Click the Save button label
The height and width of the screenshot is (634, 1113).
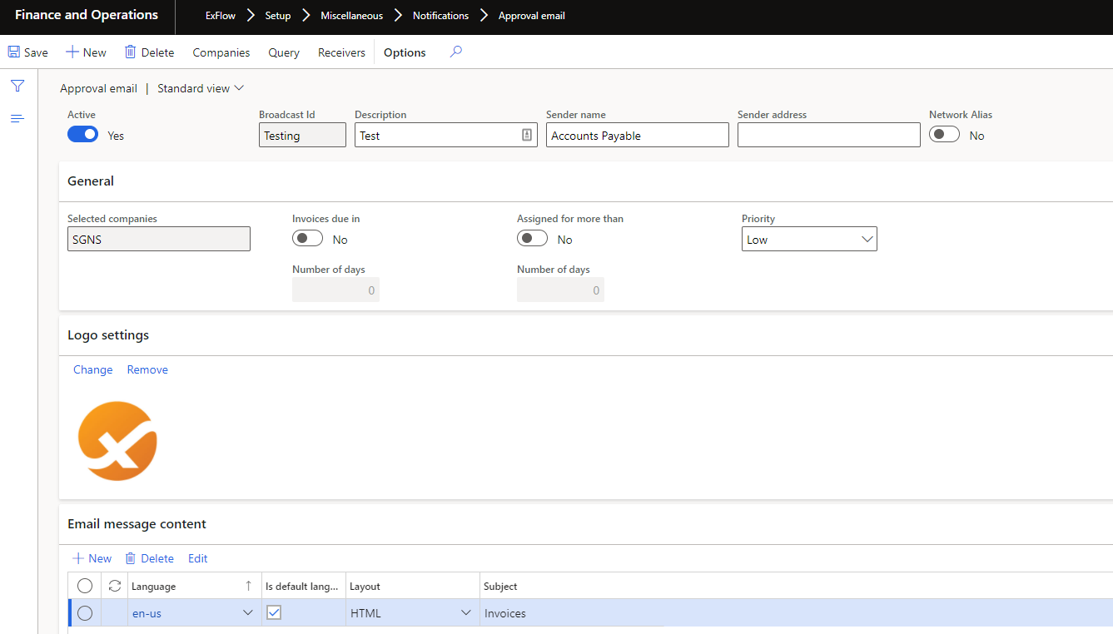36,52
